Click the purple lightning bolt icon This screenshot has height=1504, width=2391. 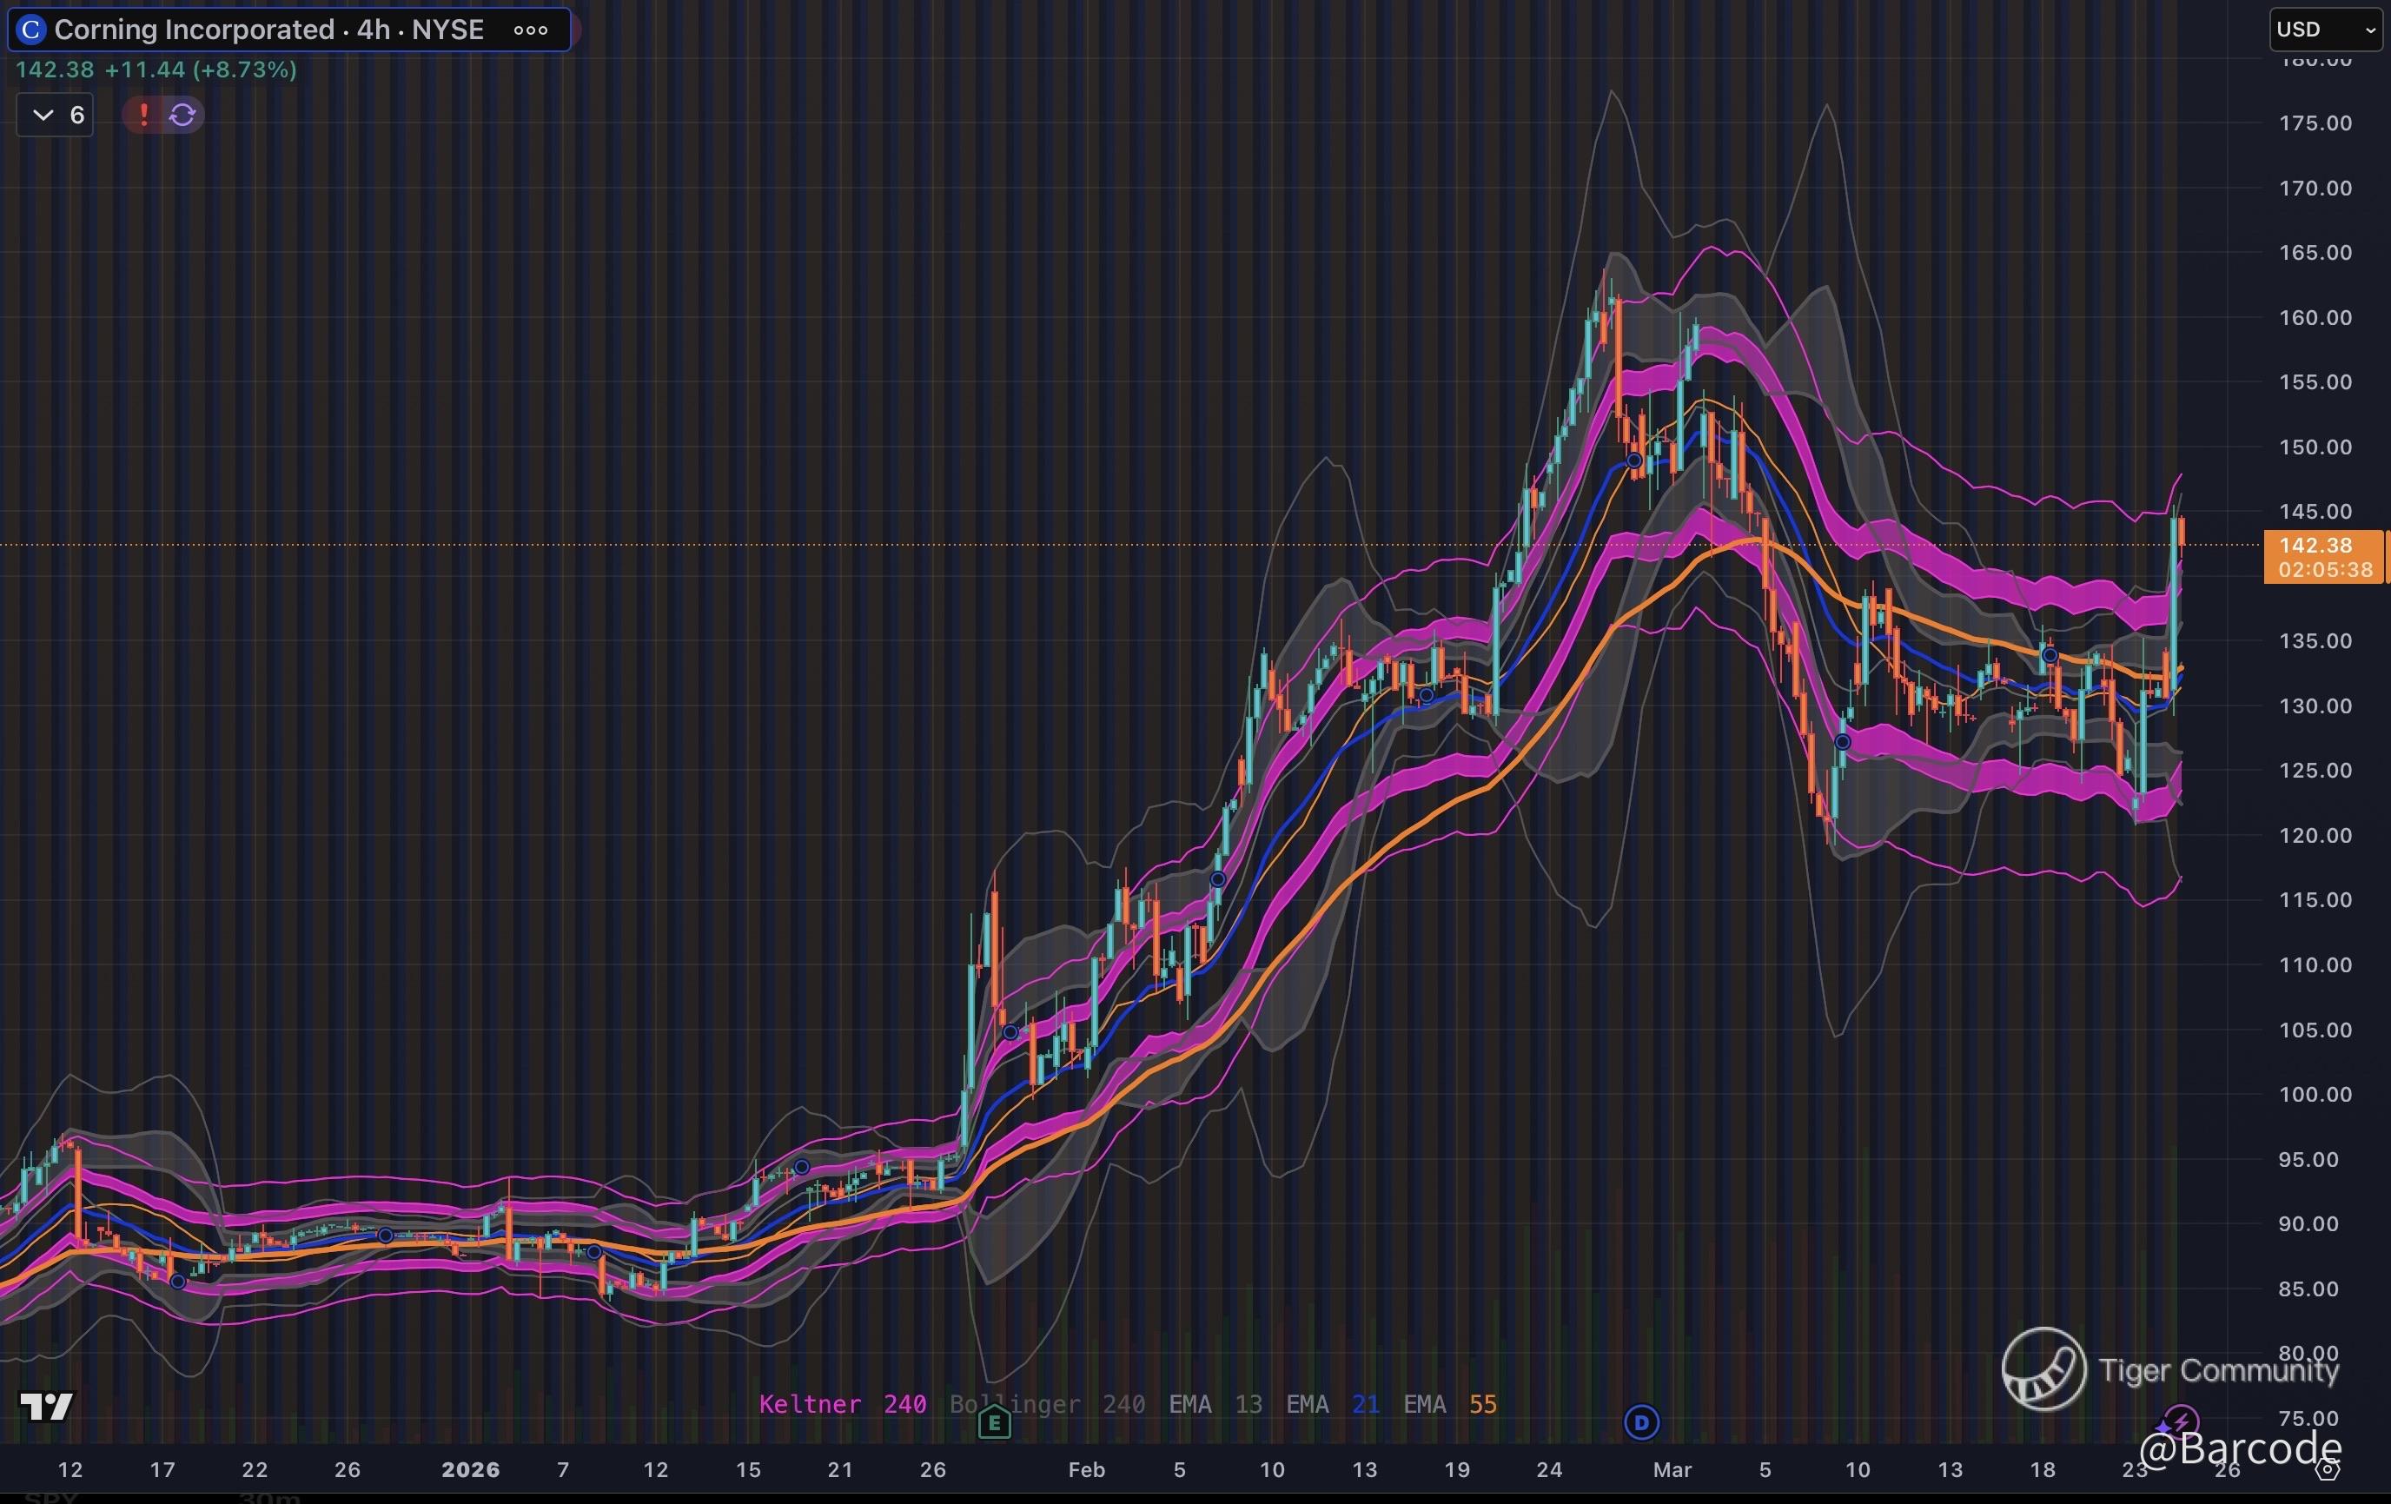point(2181,1421)
